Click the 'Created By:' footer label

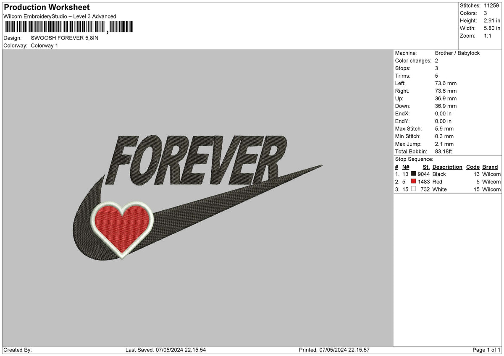(x=18, y=350)
